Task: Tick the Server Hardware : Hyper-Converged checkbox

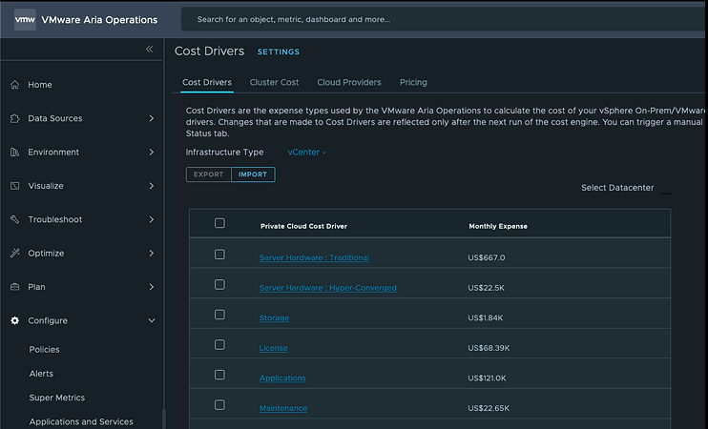Action: pos(219,285)
